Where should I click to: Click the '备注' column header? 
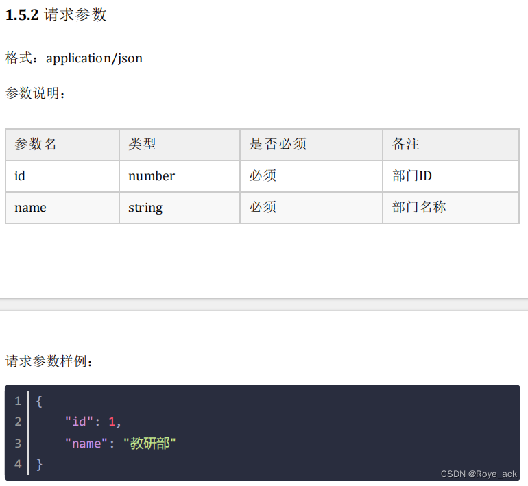[451, 145]
